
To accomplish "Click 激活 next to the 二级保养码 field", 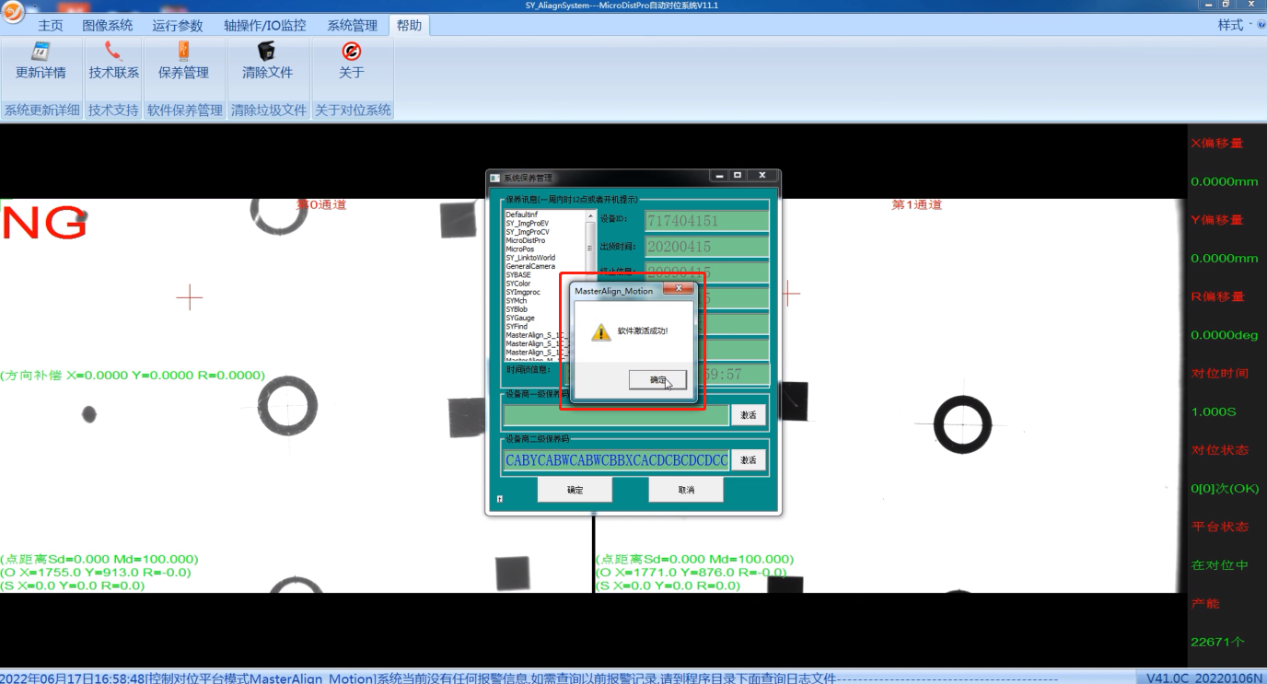I will point(748,460).
